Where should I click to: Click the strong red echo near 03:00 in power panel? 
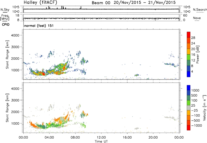coord(43,74)
